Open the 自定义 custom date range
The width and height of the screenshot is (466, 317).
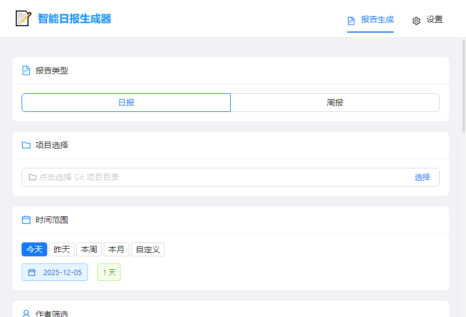148,249
